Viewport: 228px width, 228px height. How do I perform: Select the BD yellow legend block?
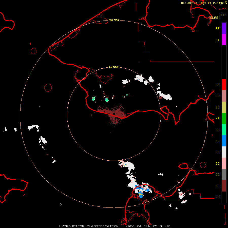tap(224, 107)
